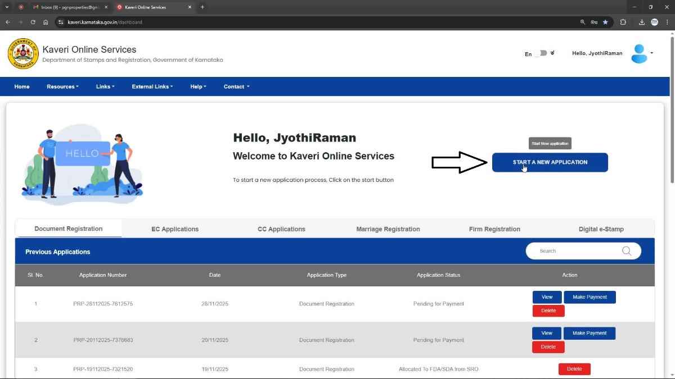
Task: Toggle language switch from English to Kannada
Action: [541, 53]
